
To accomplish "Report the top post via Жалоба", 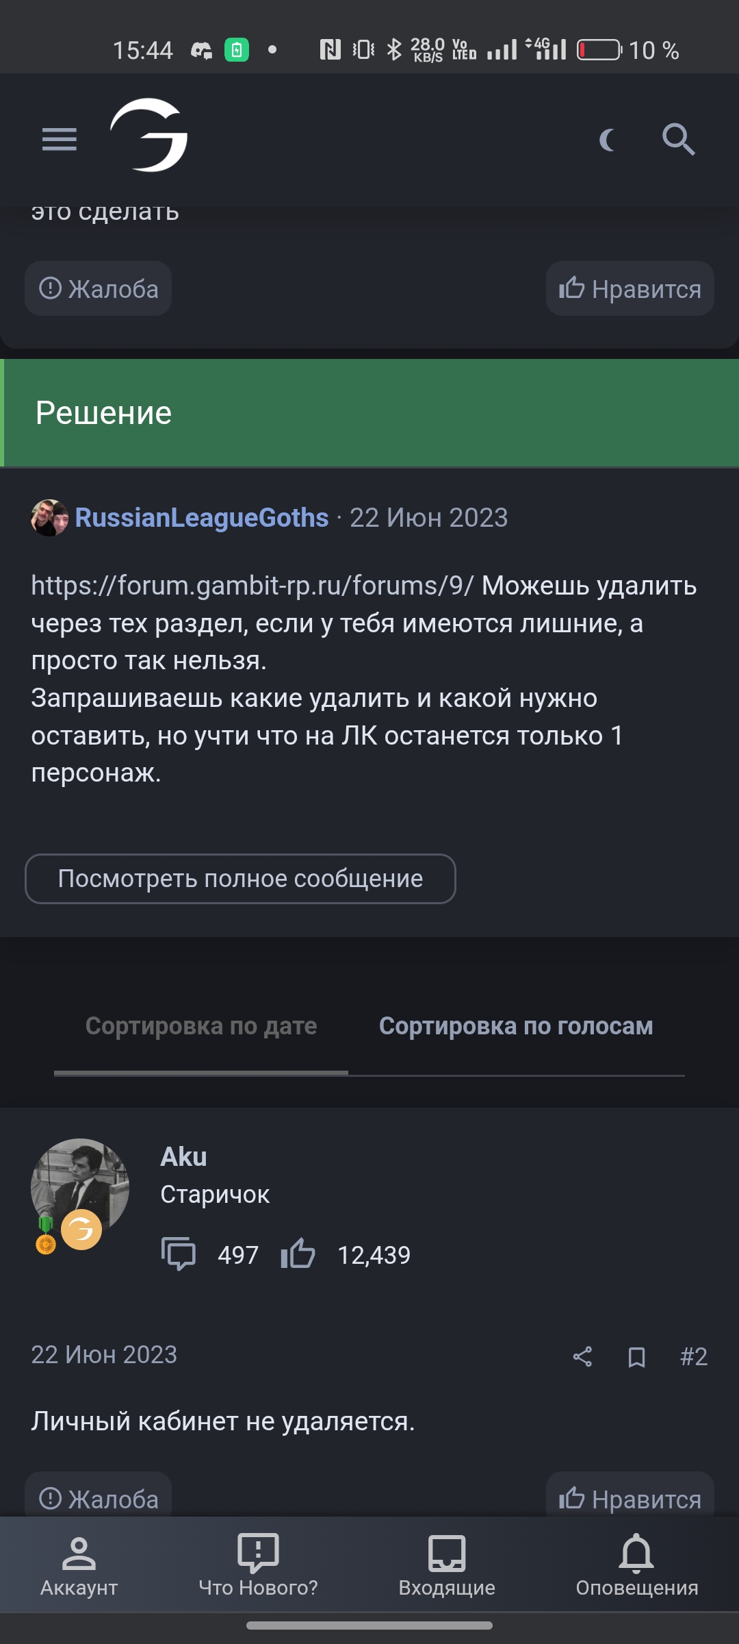I will click(99, 288).
